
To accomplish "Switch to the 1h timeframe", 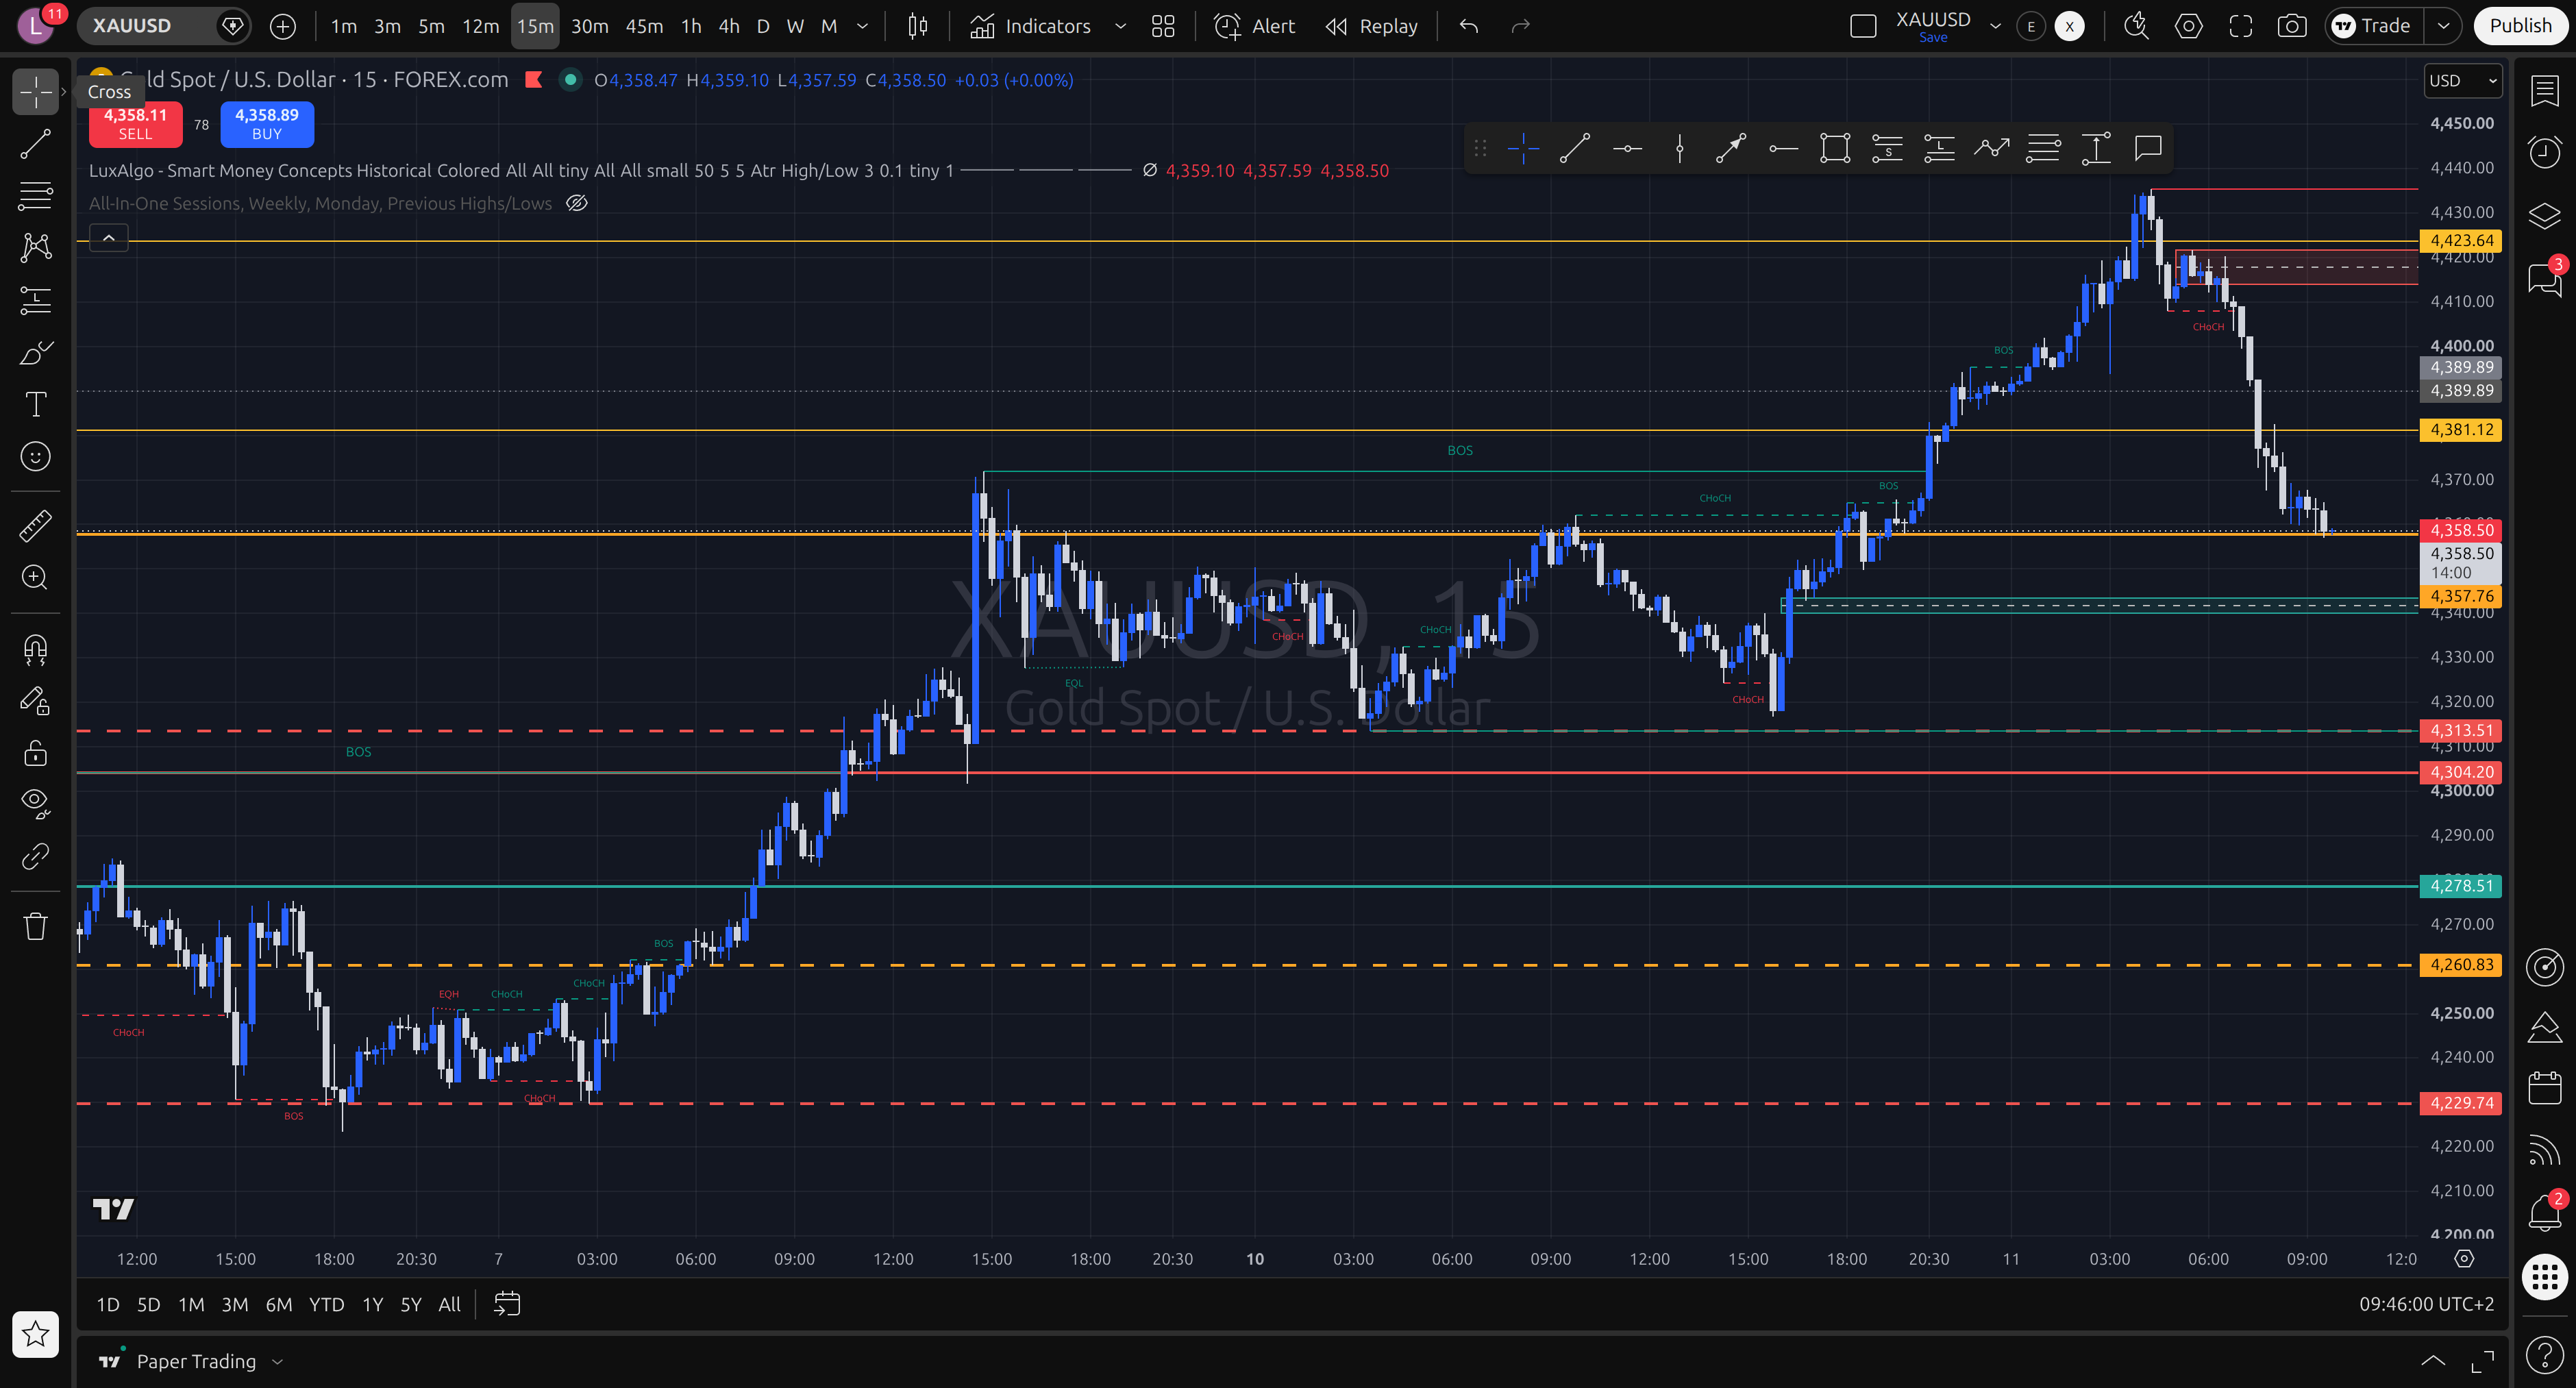I will click(691, 26).
